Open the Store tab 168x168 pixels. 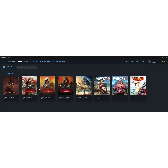26,61
